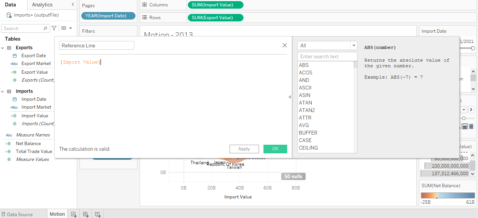The height and width of the screenshot is (218, 478).
Task: Close the calculation editor dialog
Action: pyautogui.click(x=285, y=45)
